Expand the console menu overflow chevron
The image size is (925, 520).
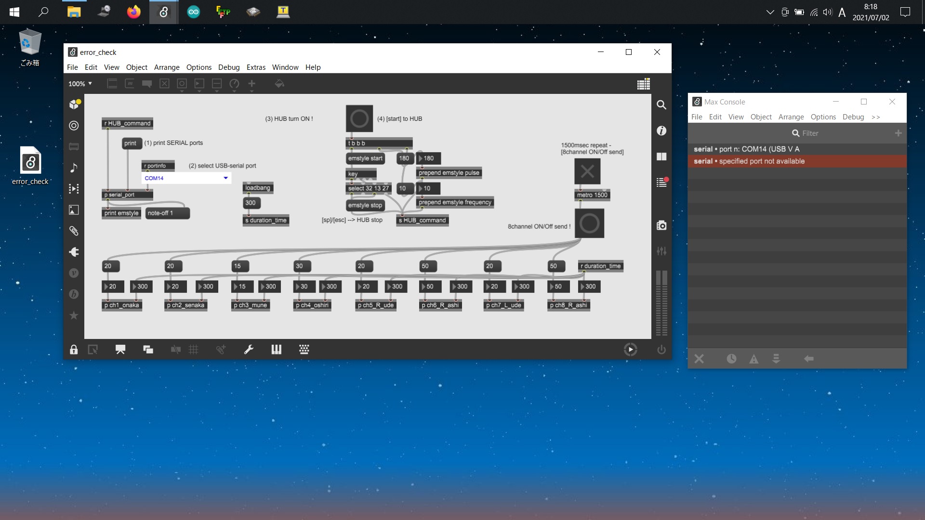[x=876, y=117]
